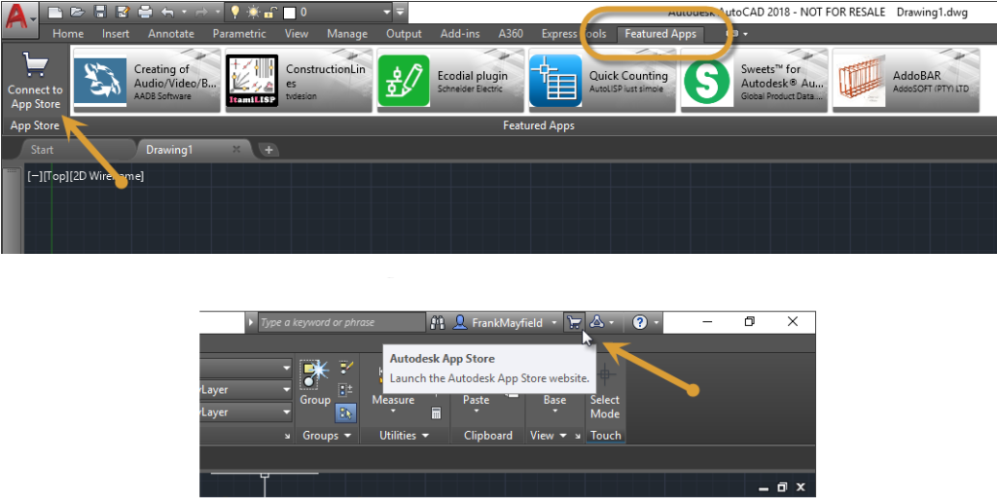
Task: Click the Open file folder icon
Action: click(x=78, y=12)
